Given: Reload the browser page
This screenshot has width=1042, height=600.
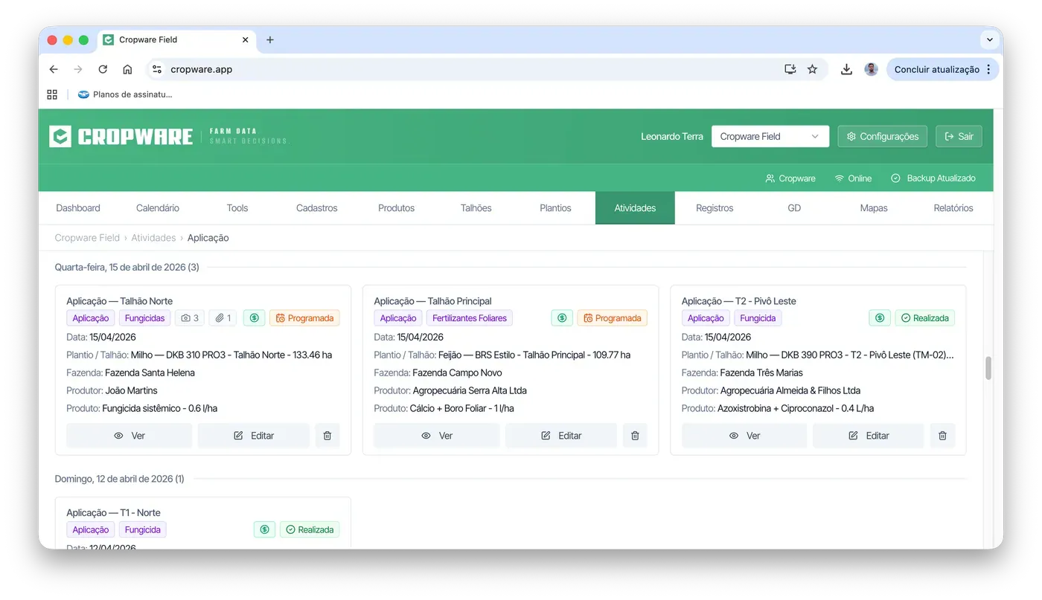Looking at the screenshot, I should coord(103,69).
